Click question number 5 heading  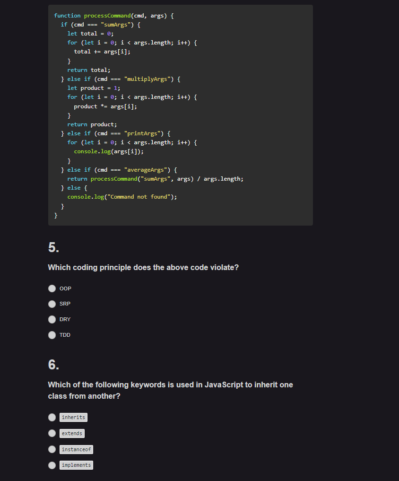(52, 247)
